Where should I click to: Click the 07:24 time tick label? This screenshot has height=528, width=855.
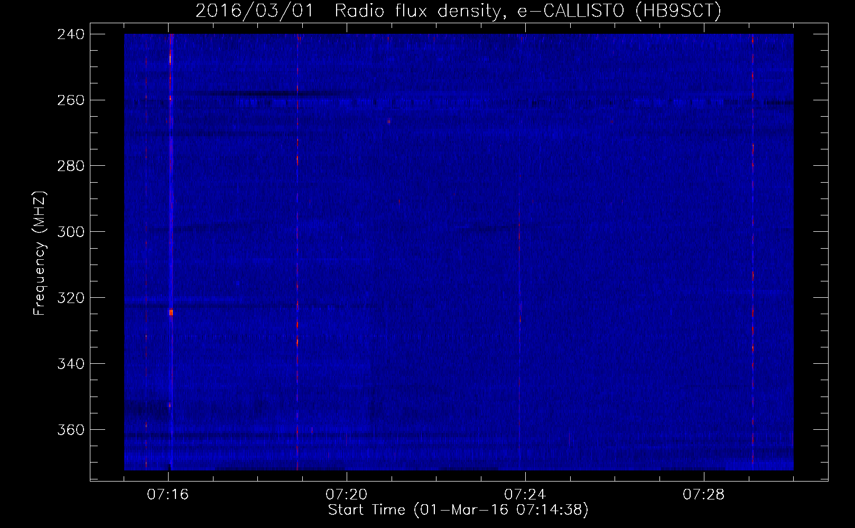point(525,494)
